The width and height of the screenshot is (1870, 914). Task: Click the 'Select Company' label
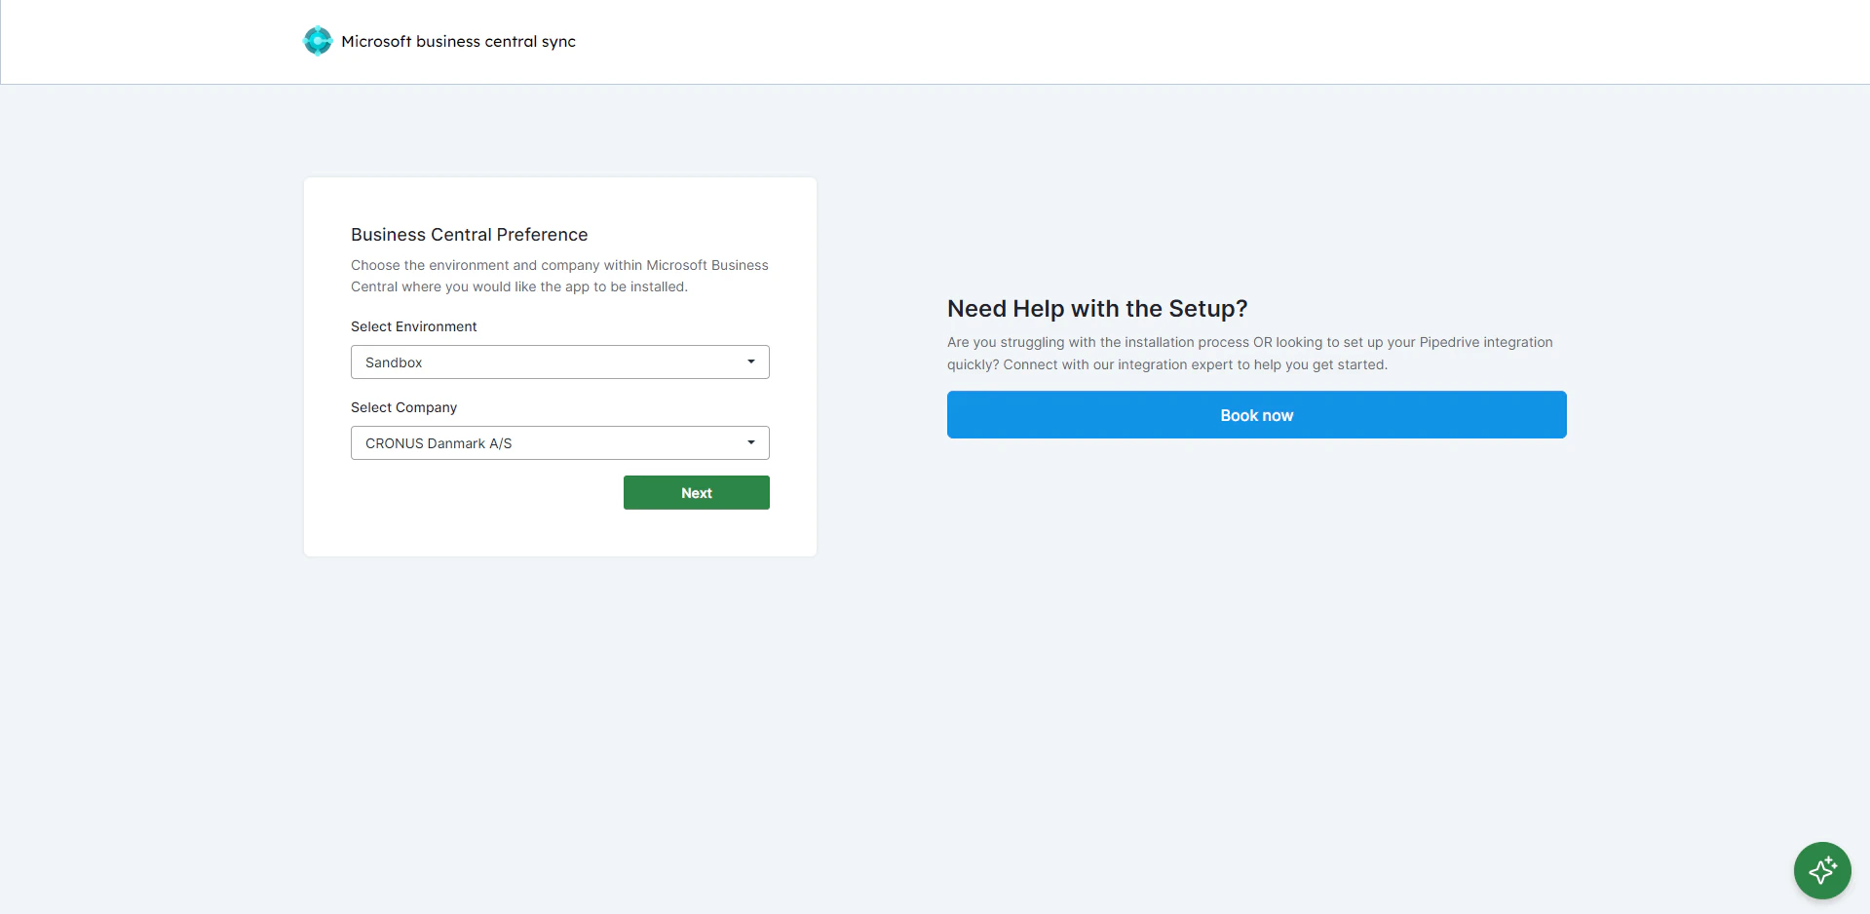click(404, 407)
